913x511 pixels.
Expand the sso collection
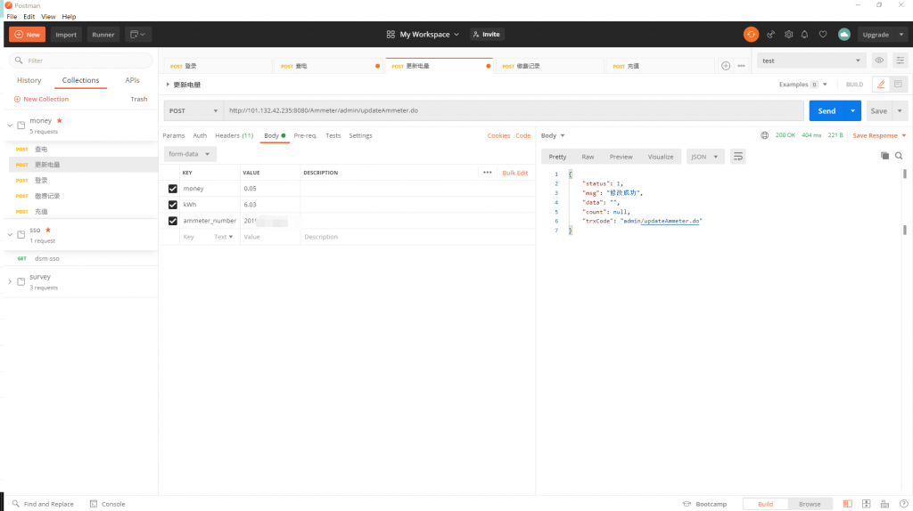click(x=10, y=234)
